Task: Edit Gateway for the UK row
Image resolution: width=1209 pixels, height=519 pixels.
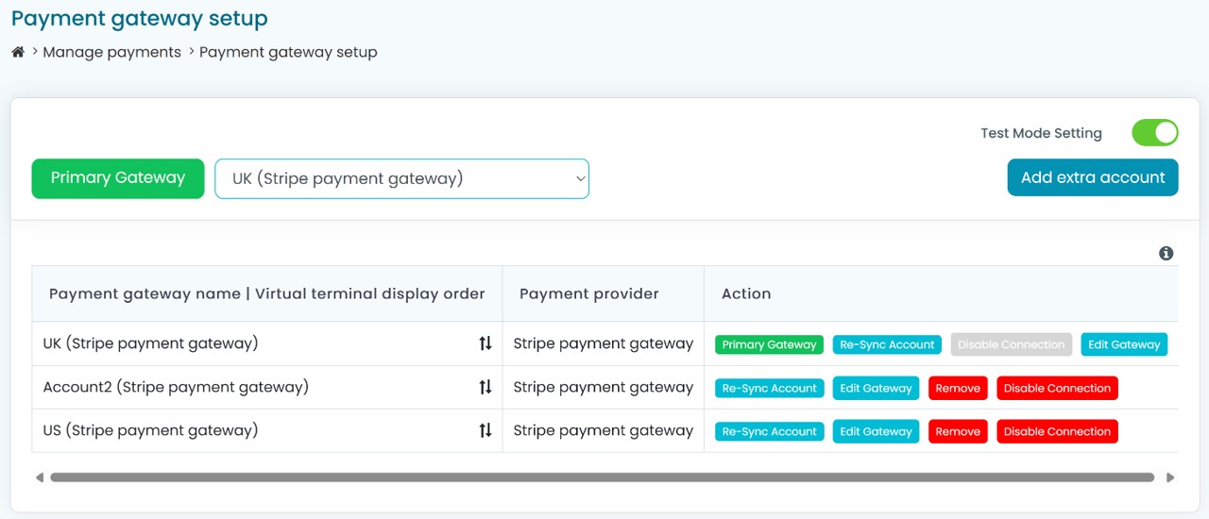Action: coord(1124,344)
